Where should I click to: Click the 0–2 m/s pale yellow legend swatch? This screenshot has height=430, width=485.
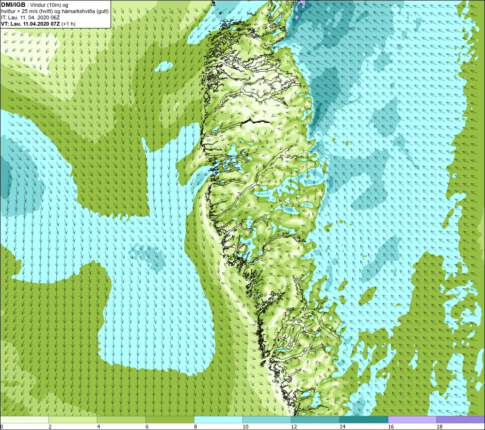tap(24, 419)
